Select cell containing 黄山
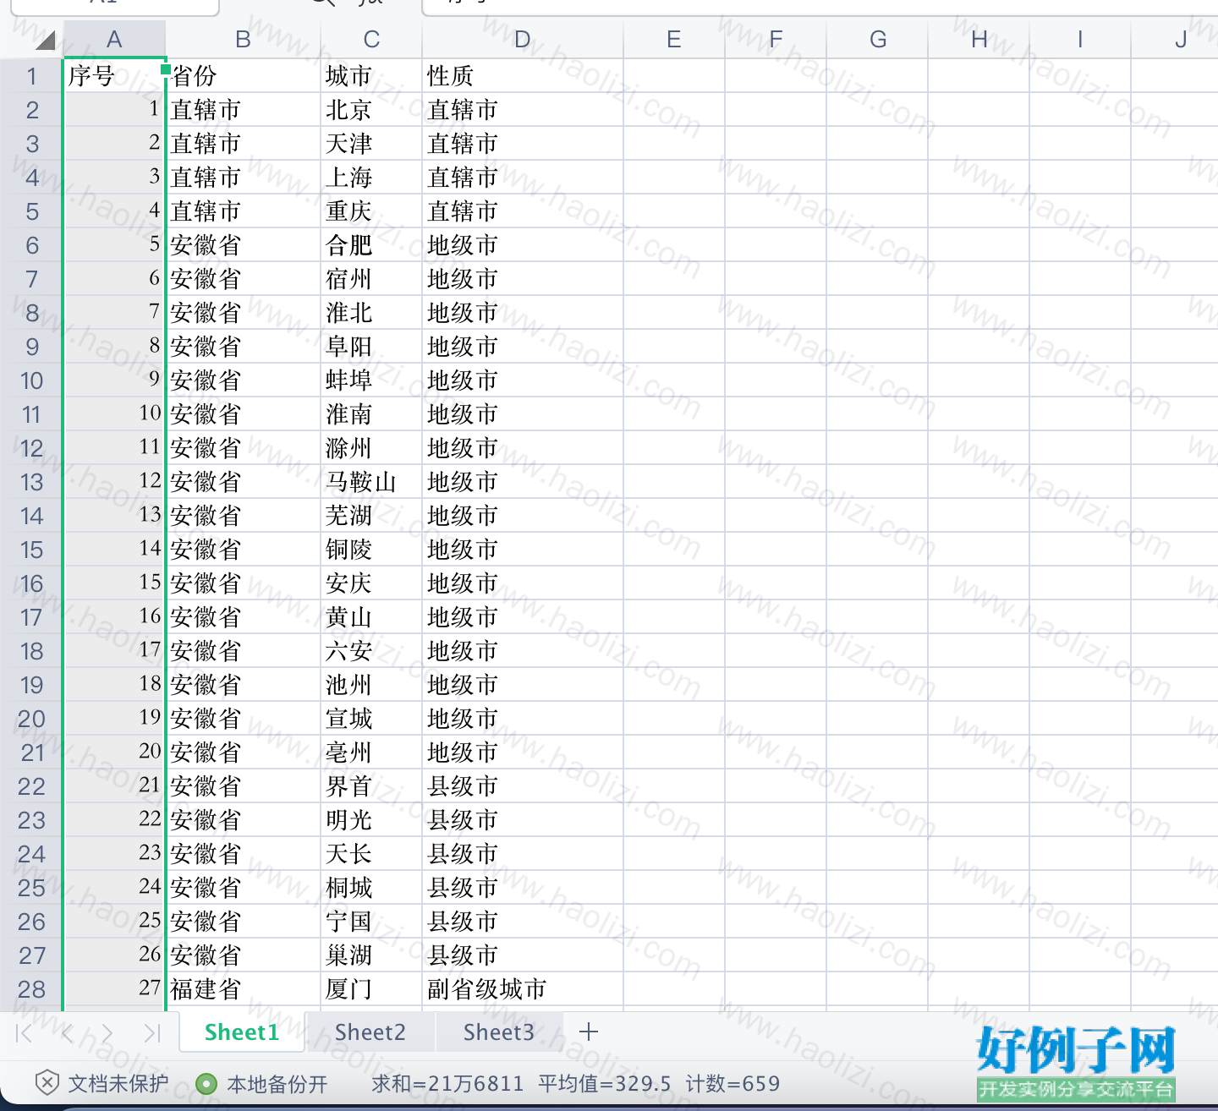 371,617
